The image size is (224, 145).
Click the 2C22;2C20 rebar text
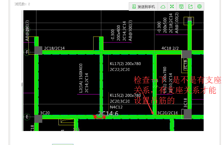pyautogui.click(x=120, y=70)
